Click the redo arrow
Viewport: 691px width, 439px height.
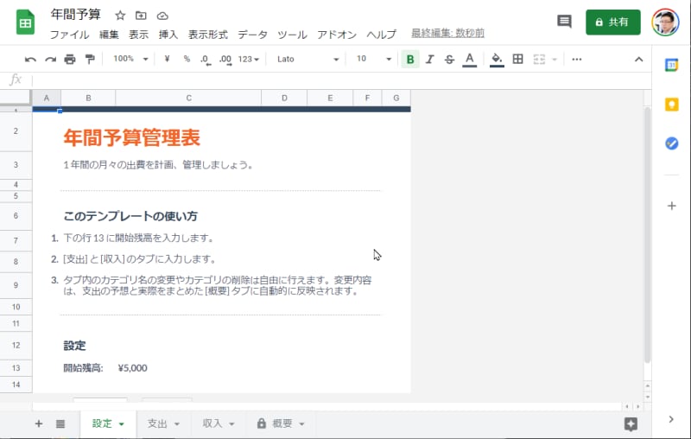coord(50,59)
